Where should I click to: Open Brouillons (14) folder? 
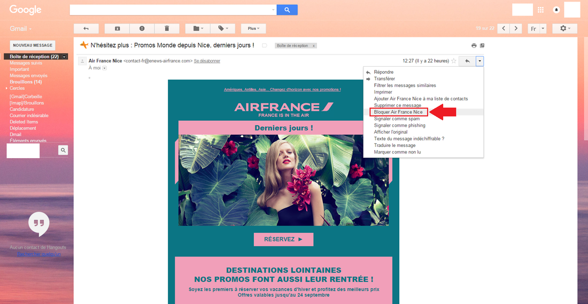coord(26,82)
